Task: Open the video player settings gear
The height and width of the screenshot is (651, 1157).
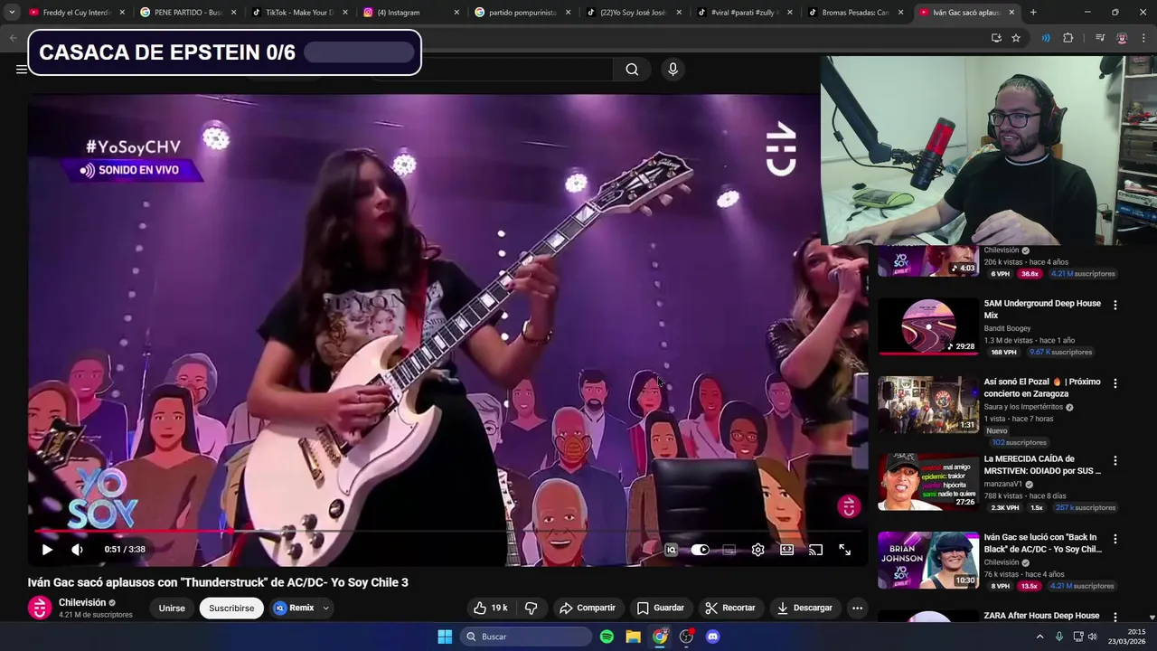Action: [x=757, y=550]
